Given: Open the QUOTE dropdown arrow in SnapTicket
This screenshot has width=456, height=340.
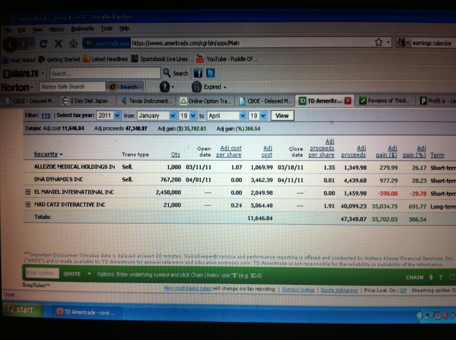Looking at the screenshot, I should pyautogui.click(x=89, y=274).
